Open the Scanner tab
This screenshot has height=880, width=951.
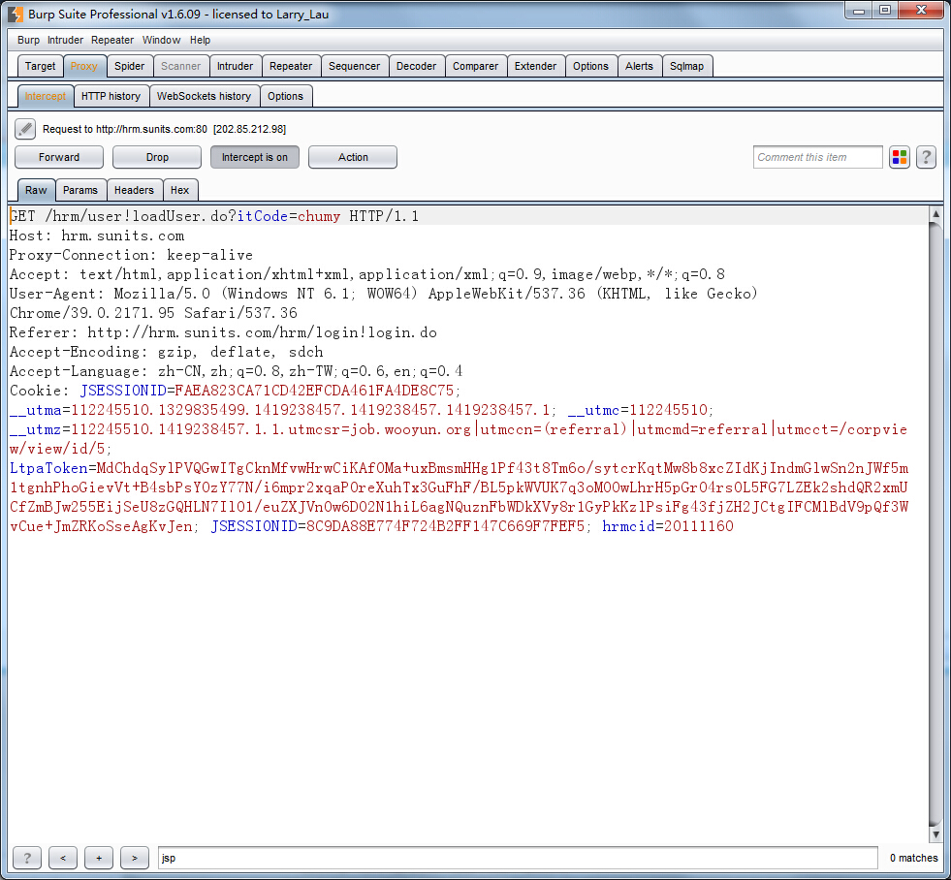coord(180,66)
